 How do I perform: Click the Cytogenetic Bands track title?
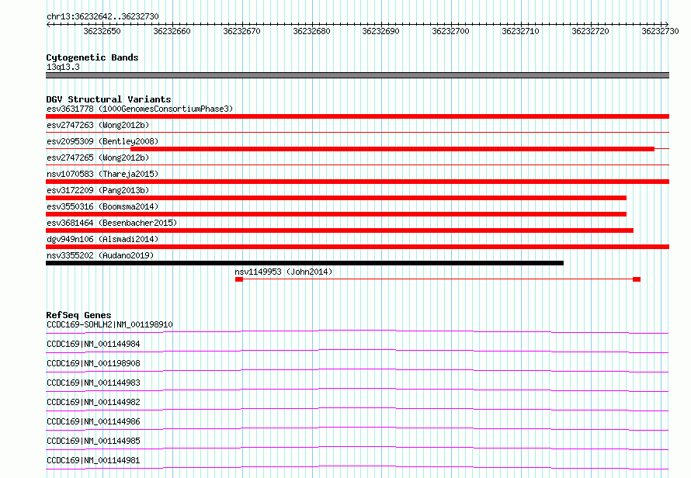92,57
